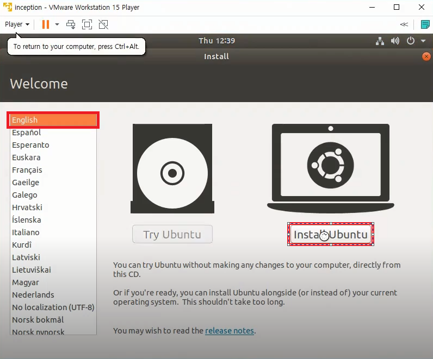Screen dimensions: 433x359
Task: Open the Thu 12:39 clock menu
Action: (x=217, y=41)
